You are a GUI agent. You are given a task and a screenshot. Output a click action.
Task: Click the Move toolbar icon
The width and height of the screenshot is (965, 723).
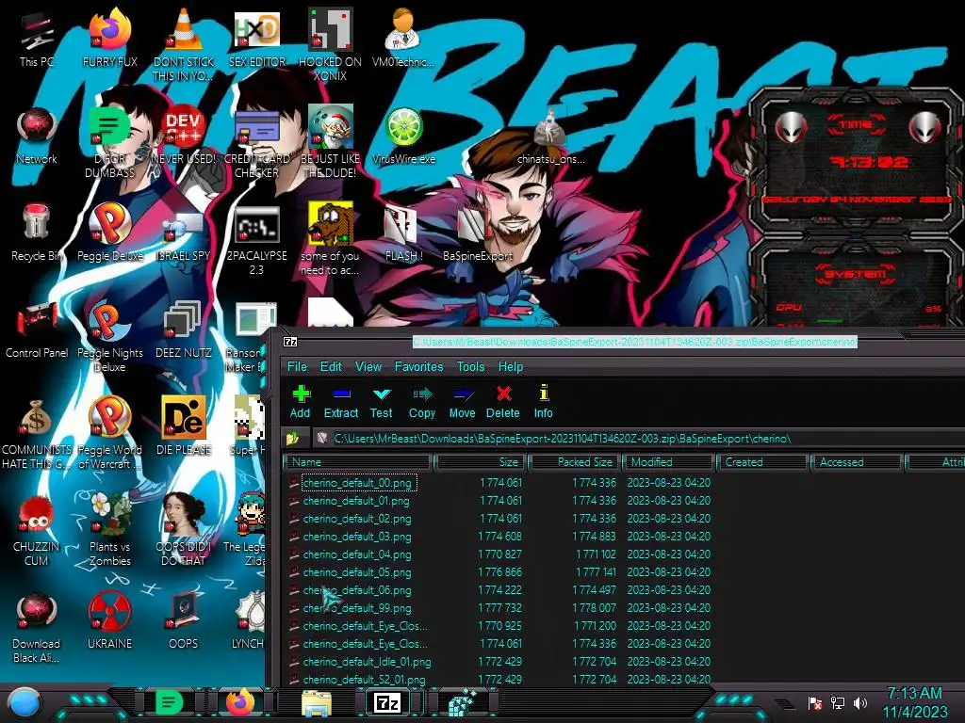pos(462,401)
